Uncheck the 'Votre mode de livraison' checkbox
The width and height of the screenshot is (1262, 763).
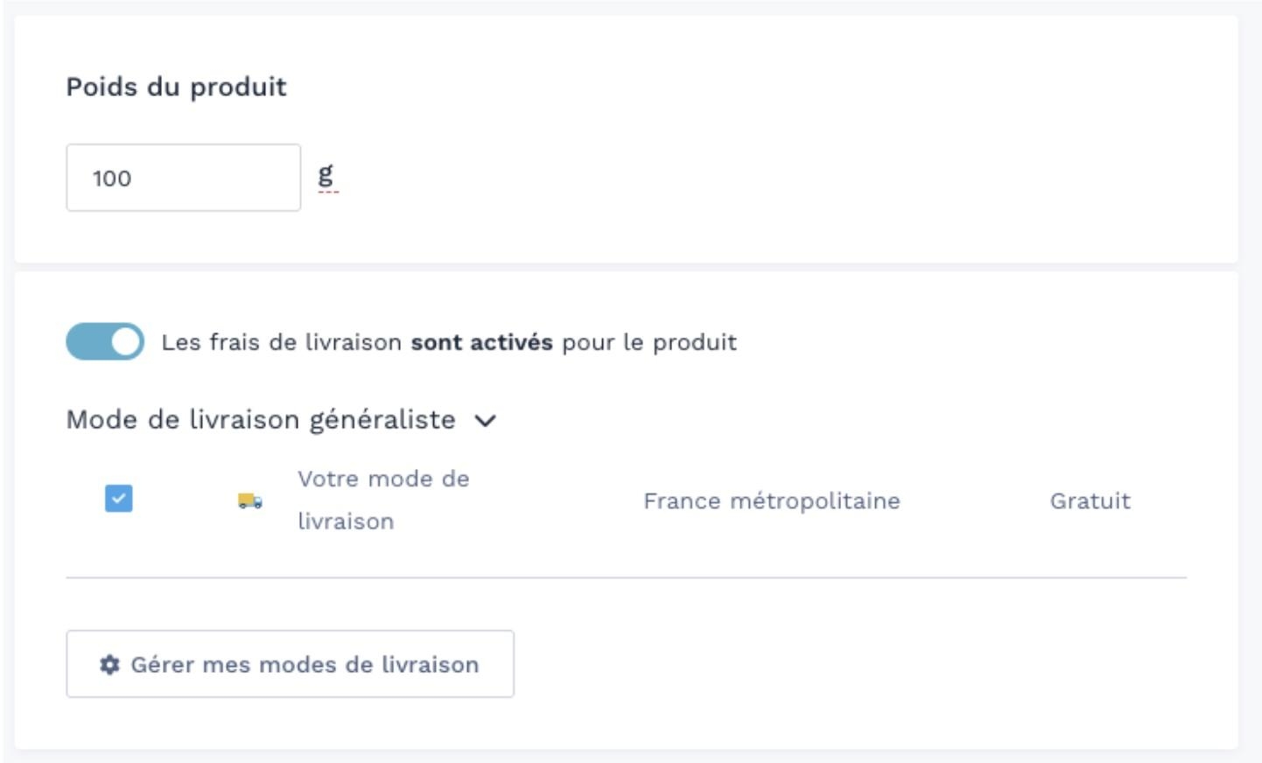(x=118, y=499)
